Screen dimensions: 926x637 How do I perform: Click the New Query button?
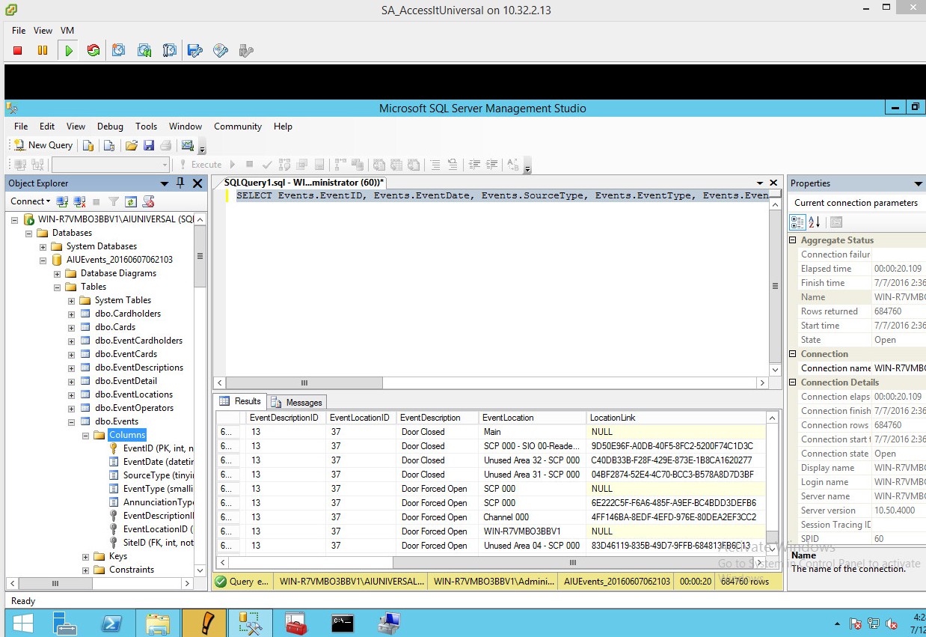click(x=43, y=145)
